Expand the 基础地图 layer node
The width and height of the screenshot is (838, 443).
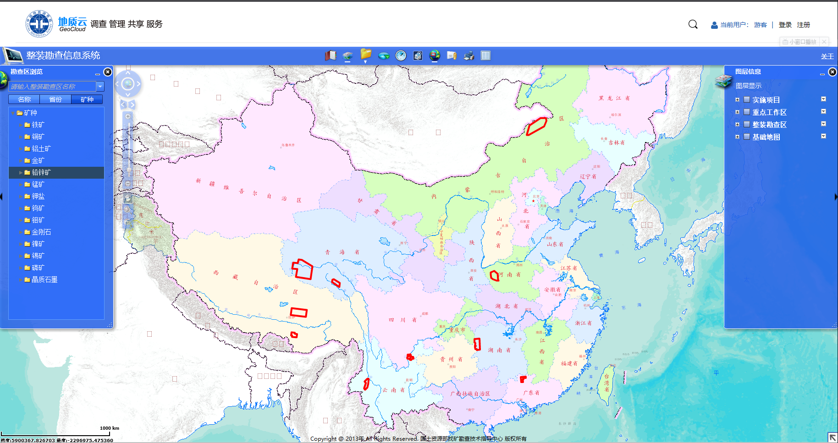[x=737, y=137]
